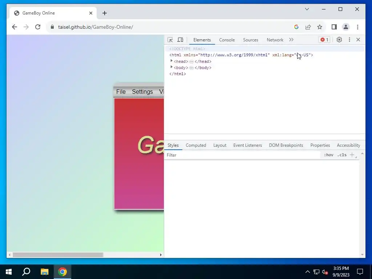
Task: Open the taskbar clock and date
Action: (x=341, y=272)
